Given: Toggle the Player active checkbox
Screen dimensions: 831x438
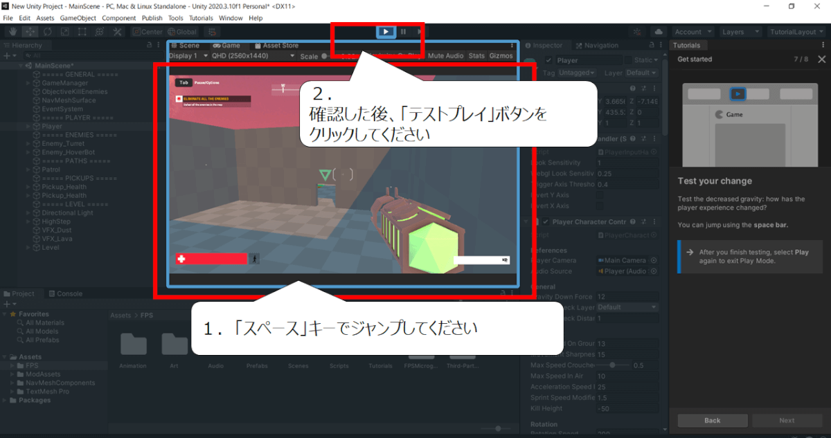Looking at the screenshot, I should pyautogui.click(x=549, y=61).
